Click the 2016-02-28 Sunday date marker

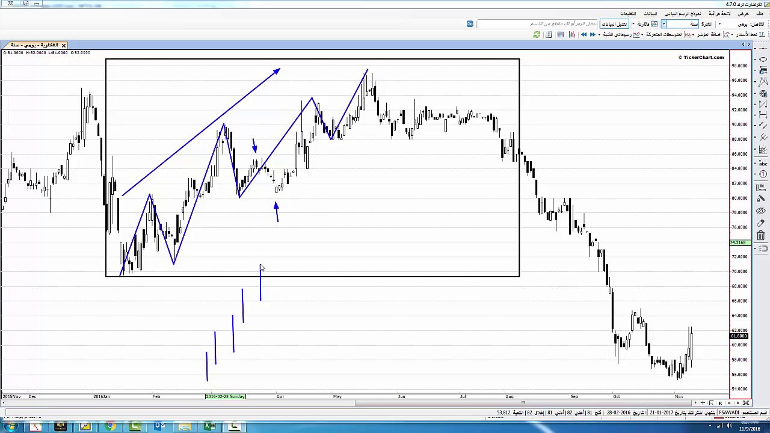(225, 396)
